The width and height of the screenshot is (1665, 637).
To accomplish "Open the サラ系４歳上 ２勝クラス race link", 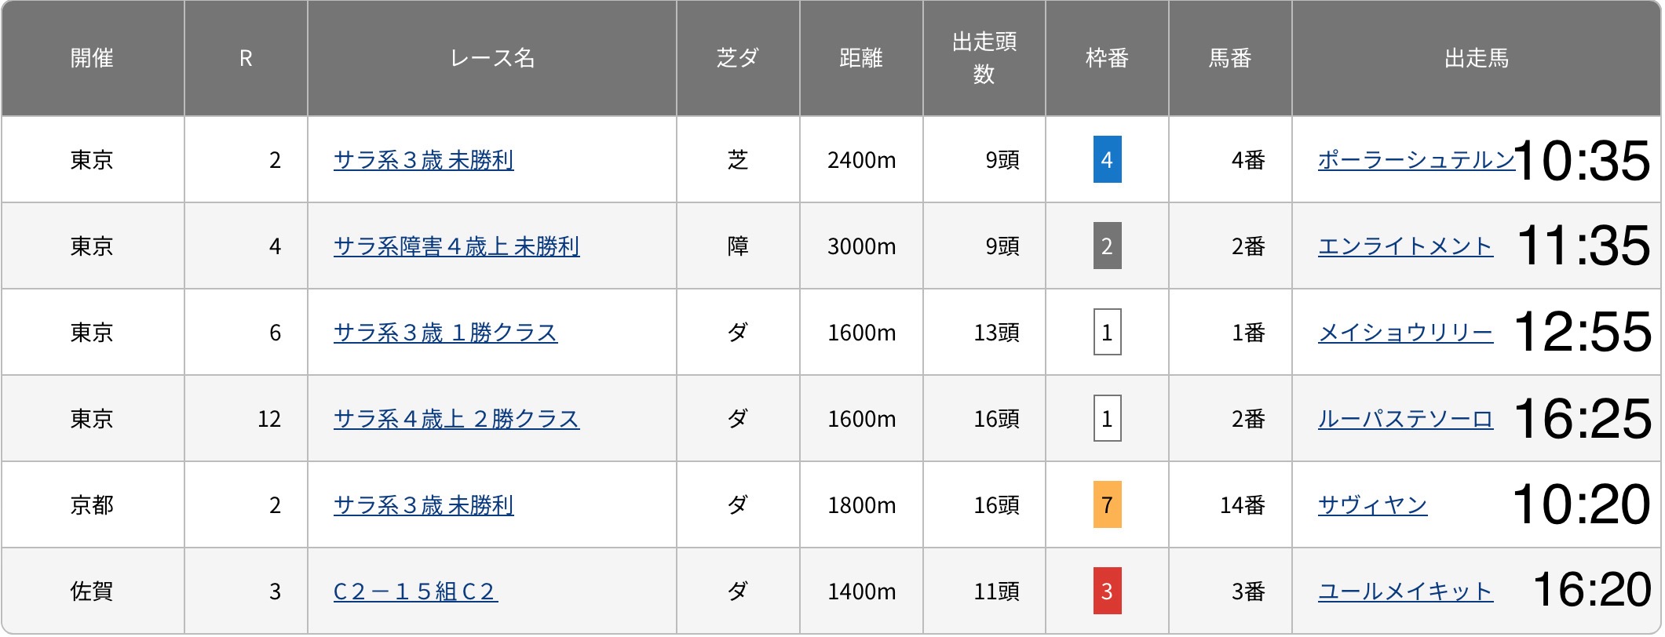I will (x=456, y=419).
